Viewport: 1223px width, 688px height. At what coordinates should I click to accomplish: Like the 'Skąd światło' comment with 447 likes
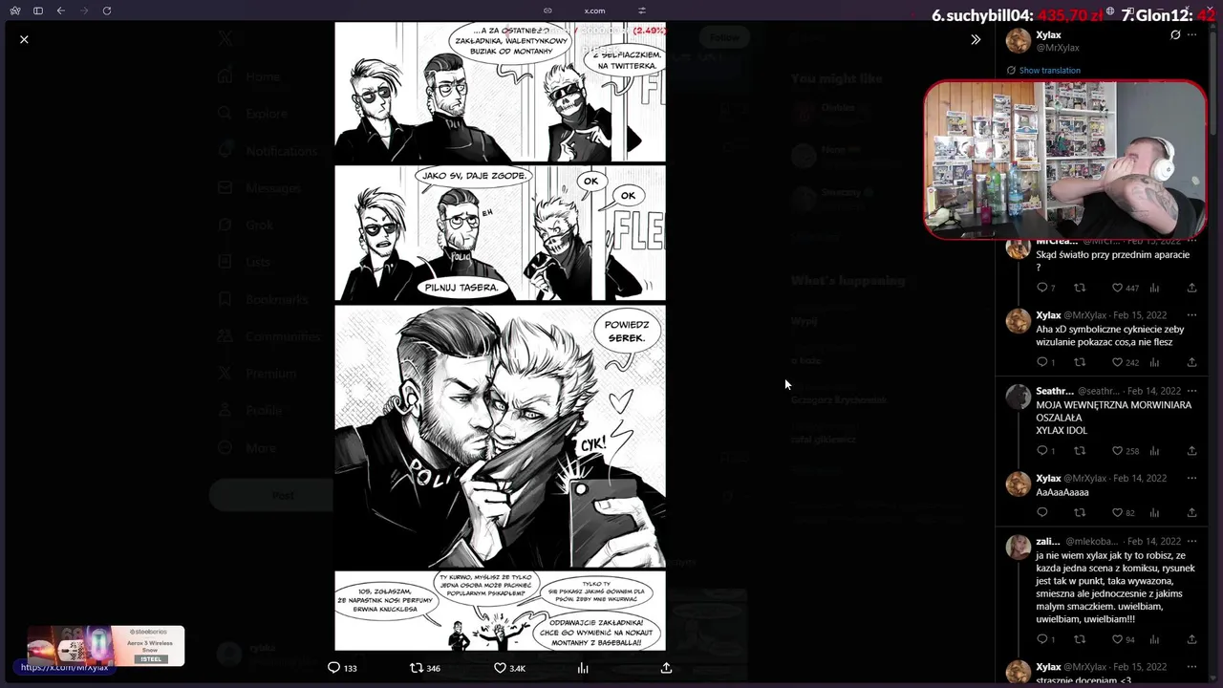coord(1125,288)
